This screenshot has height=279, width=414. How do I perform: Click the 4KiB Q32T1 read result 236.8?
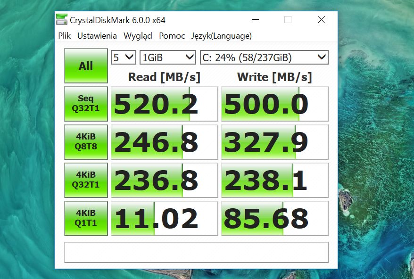[x=164, y=181]
